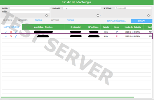Click the pencil edit icon in 09:34 row
154x100 pixels.
[16, 36]
